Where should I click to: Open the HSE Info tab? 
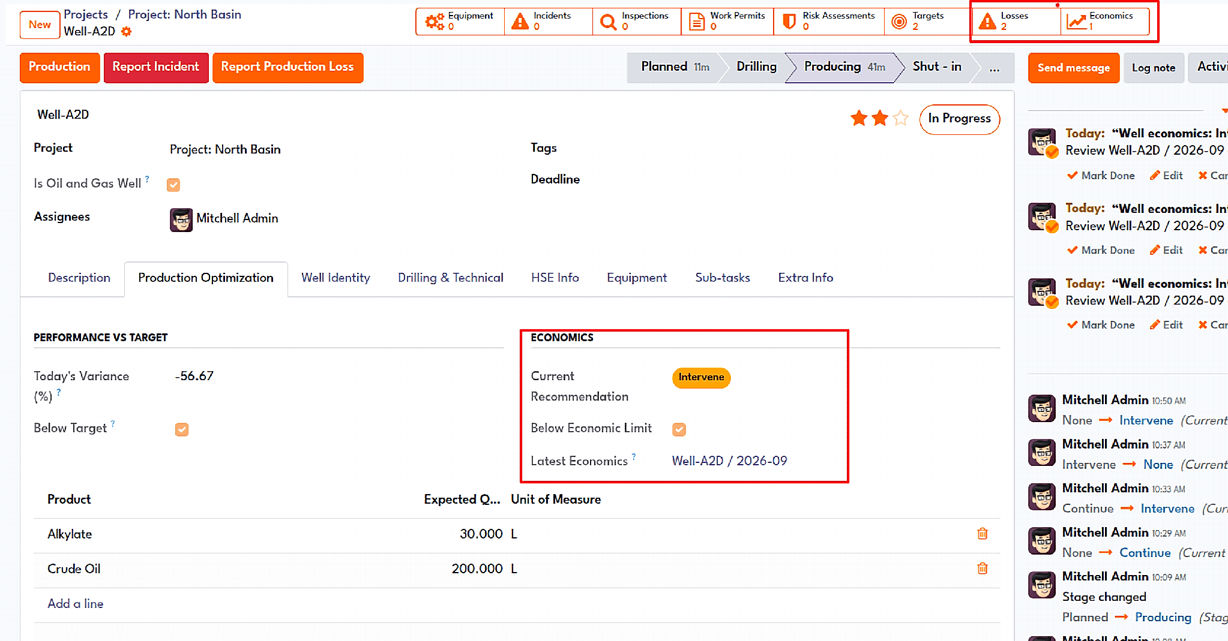click(x=555, y=278)
